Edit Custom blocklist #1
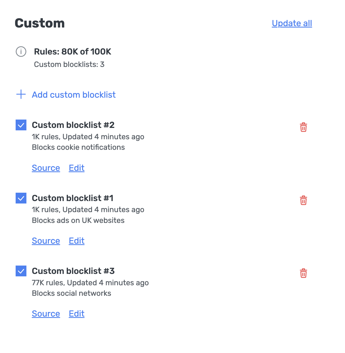345x353 pixels. pos(77,241)
